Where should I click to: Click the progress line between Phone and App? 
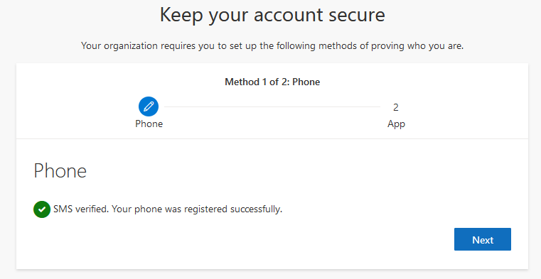(x=272, y=106)
